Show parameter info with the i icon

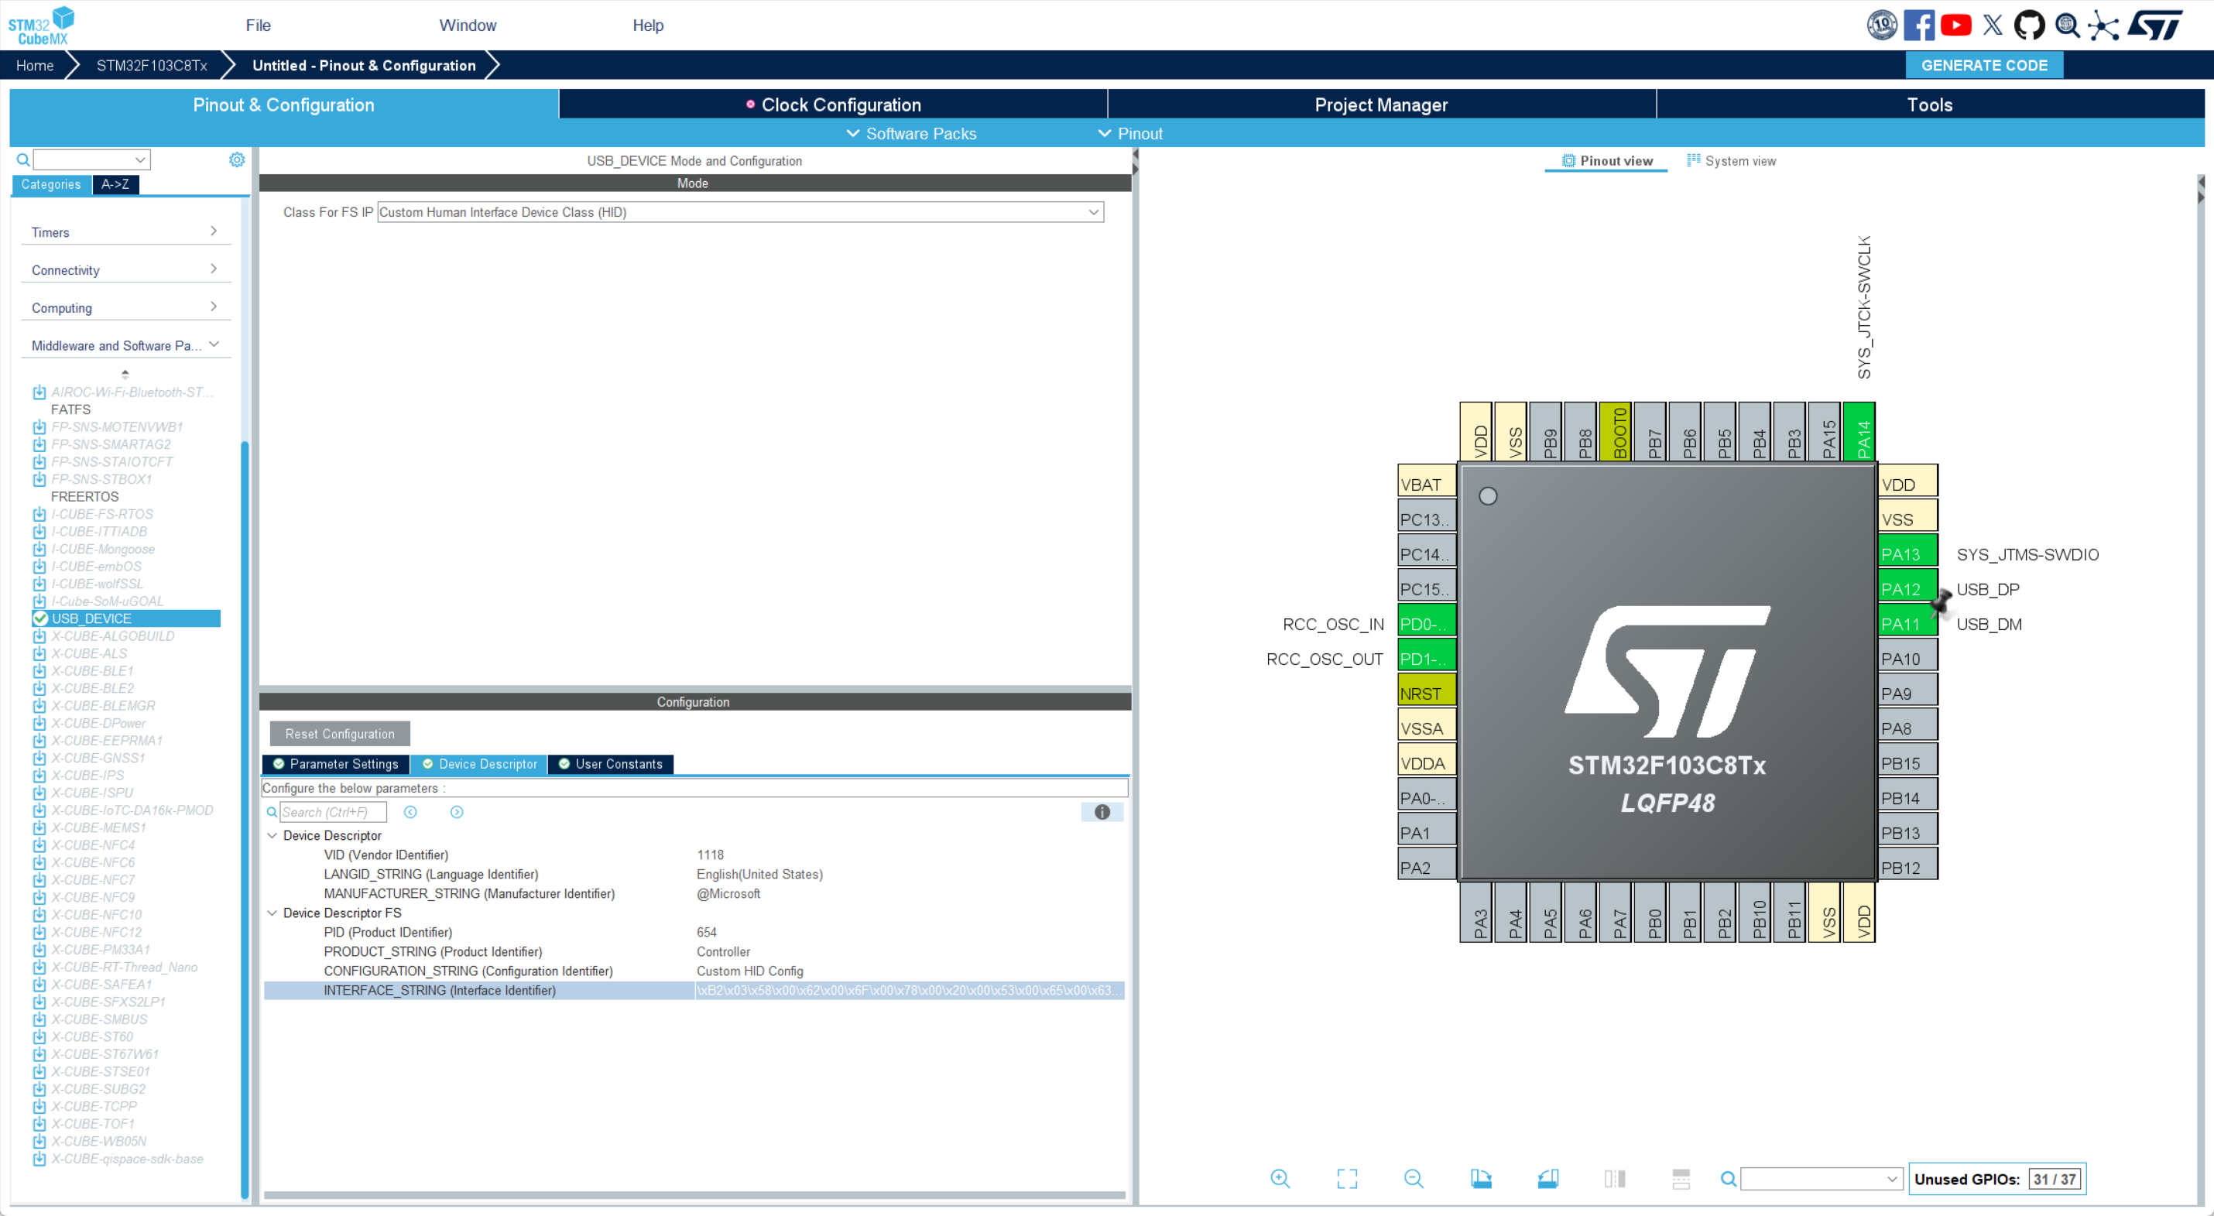click(x=1102, y=812)
